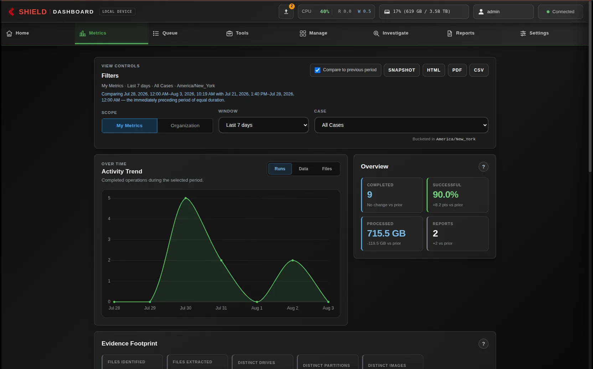Click the SNAPSHOT export button

pos(402,70)
